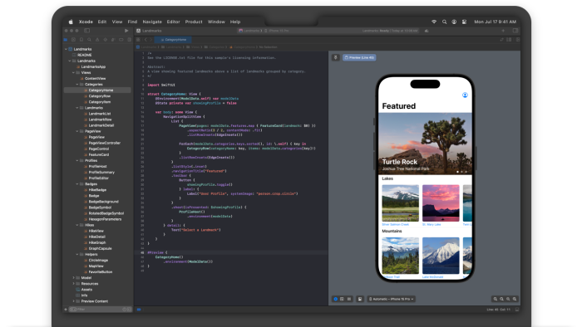Open the Test navigator diamond icon
Viewport: 582px width, 327px height.
pyautogui.click(x=105, y=40)
